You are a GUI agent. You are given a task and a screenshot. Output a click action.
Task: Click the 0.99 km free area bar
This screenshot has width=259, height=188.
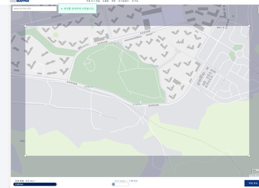pyautogui.click(x=35, y=184)
